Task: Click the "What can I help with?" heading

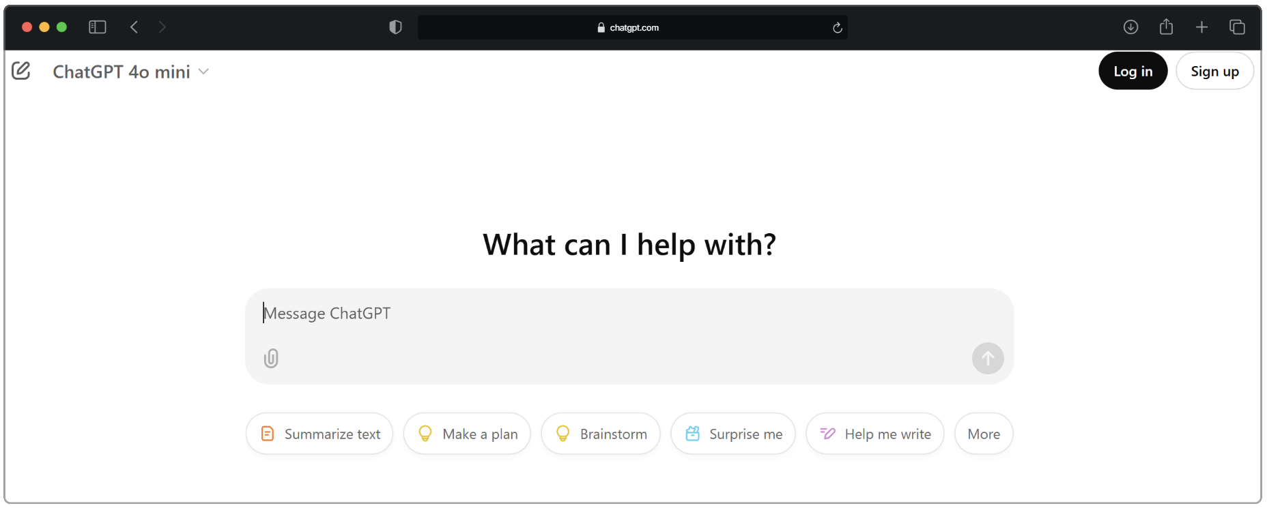Action: 629,245
